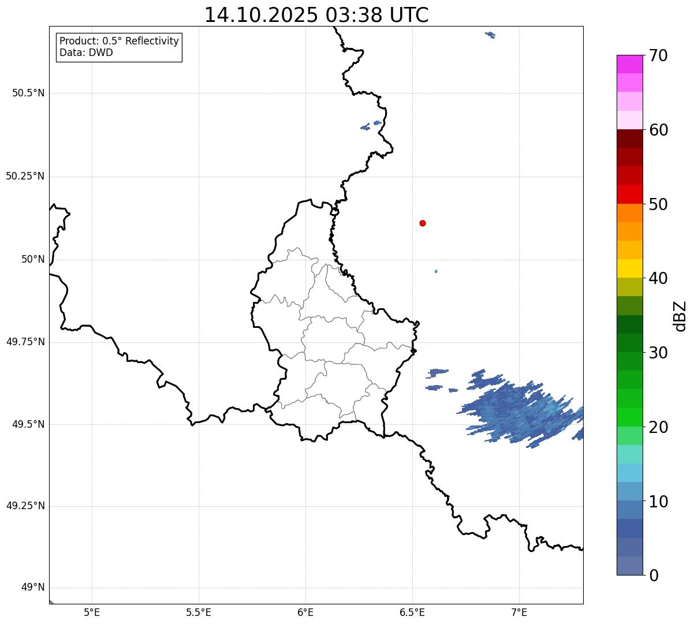Click the title timestamp 14.10.2025 03:38 UTC

[316, 15]
